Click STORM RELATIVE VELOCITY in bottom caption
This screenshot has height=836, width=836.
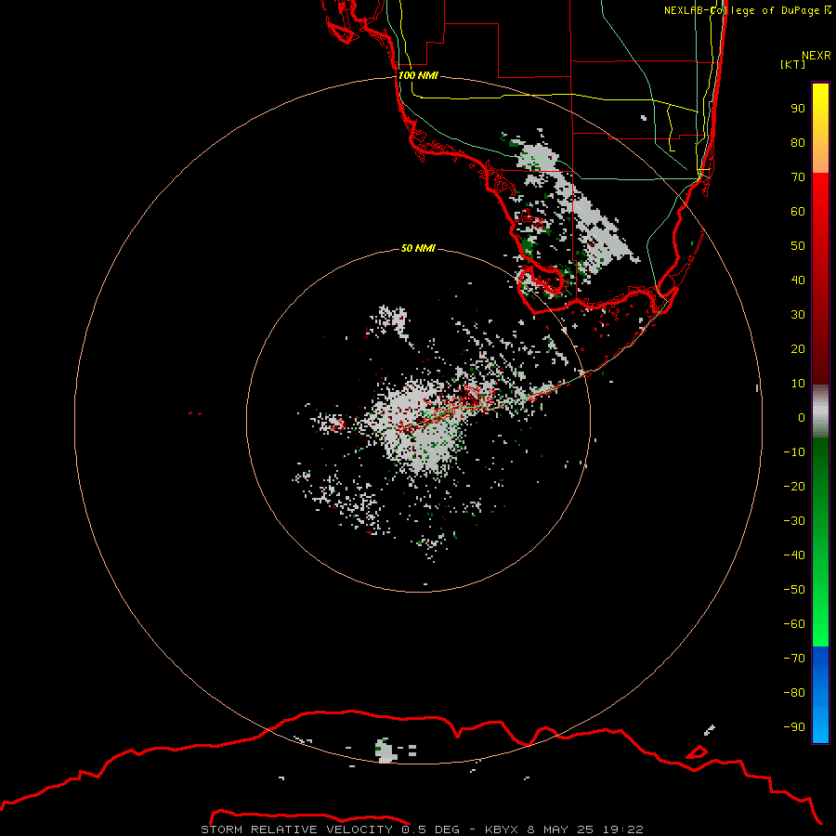click(296, 829)
